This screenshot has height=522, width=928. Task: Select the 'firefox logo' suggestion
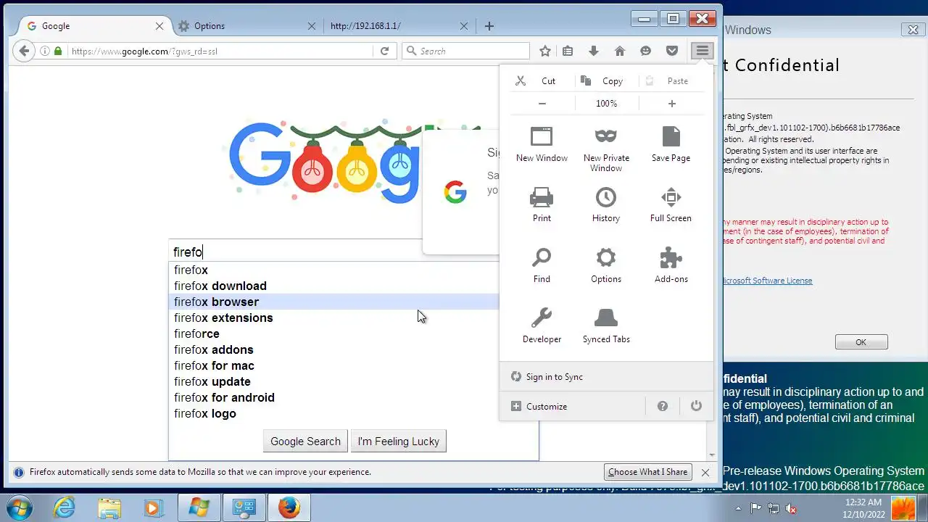coord(333,413)
